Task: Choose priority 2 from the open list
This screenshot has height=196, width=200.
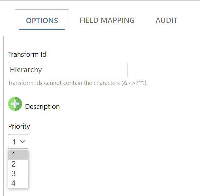Action: [18, 164]
